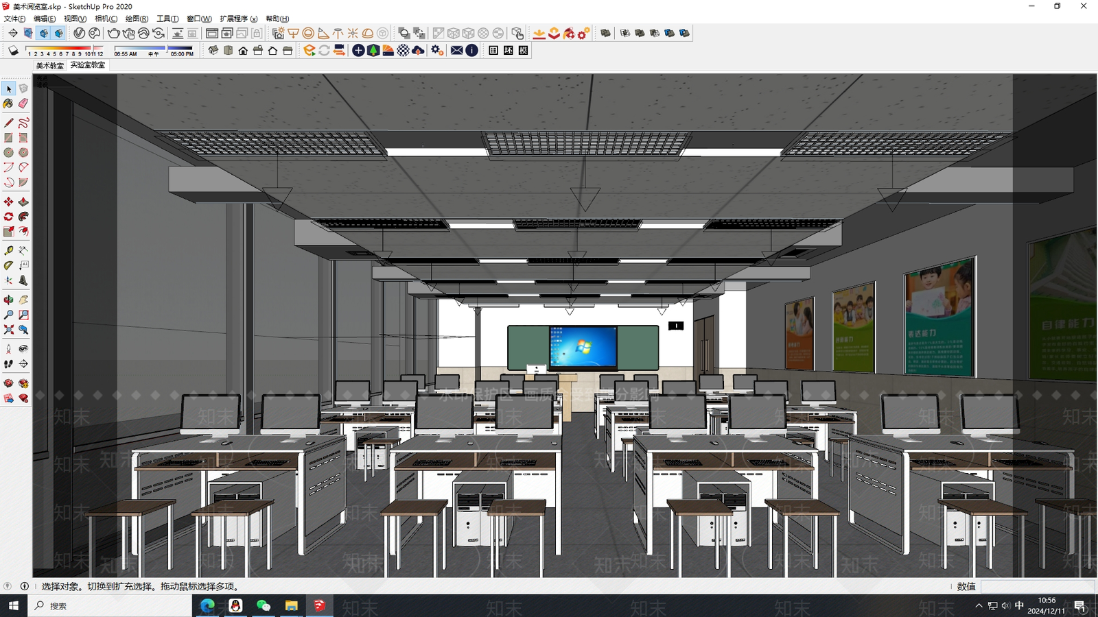
Task: Select the arrow Select tool
Action: click(x=8, y=88)
